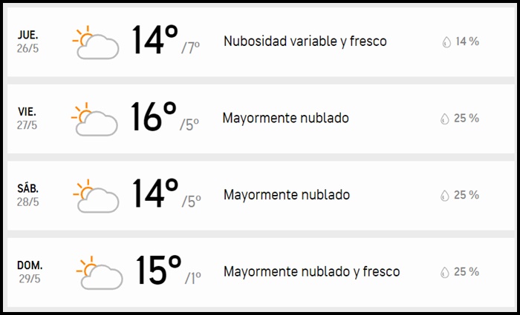Image resolution: width=520 pixels, height=315 pixels.
Task: Click Sunday's /1° low temperature
Action: point(192,279)
